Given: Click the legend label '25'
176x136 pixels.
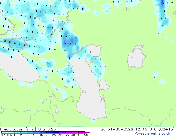Looking at the screenshot, I should pos(54,135).
